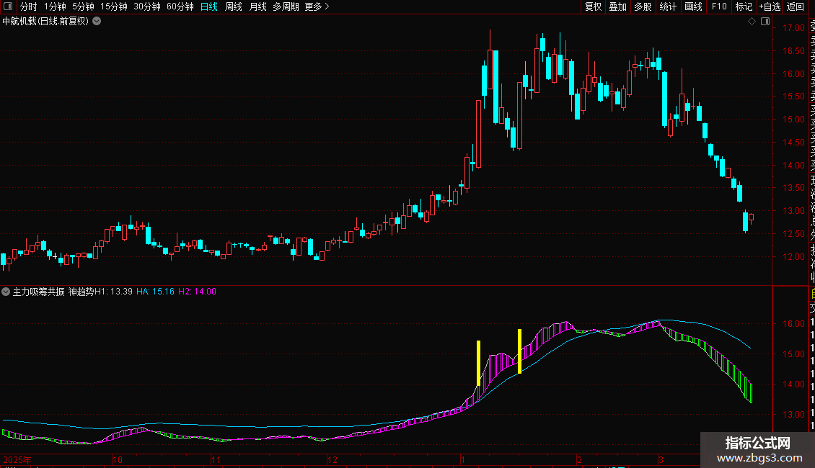Screen dimensions: 815x468
Task: Select the 日线 daily chart tab
Action: point(209,6)
